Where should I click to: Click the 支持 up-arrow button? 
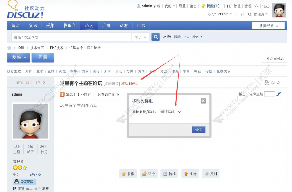point(190,174)
